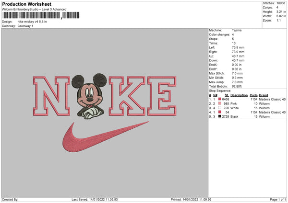Viewport: 288px width, 203px height.
Task: Click the "Page 1 of 1" footer text
Action: [278, 200]
